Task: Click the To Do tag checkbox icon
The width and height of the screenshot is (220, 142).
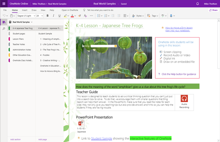Action: pos(149,16)
